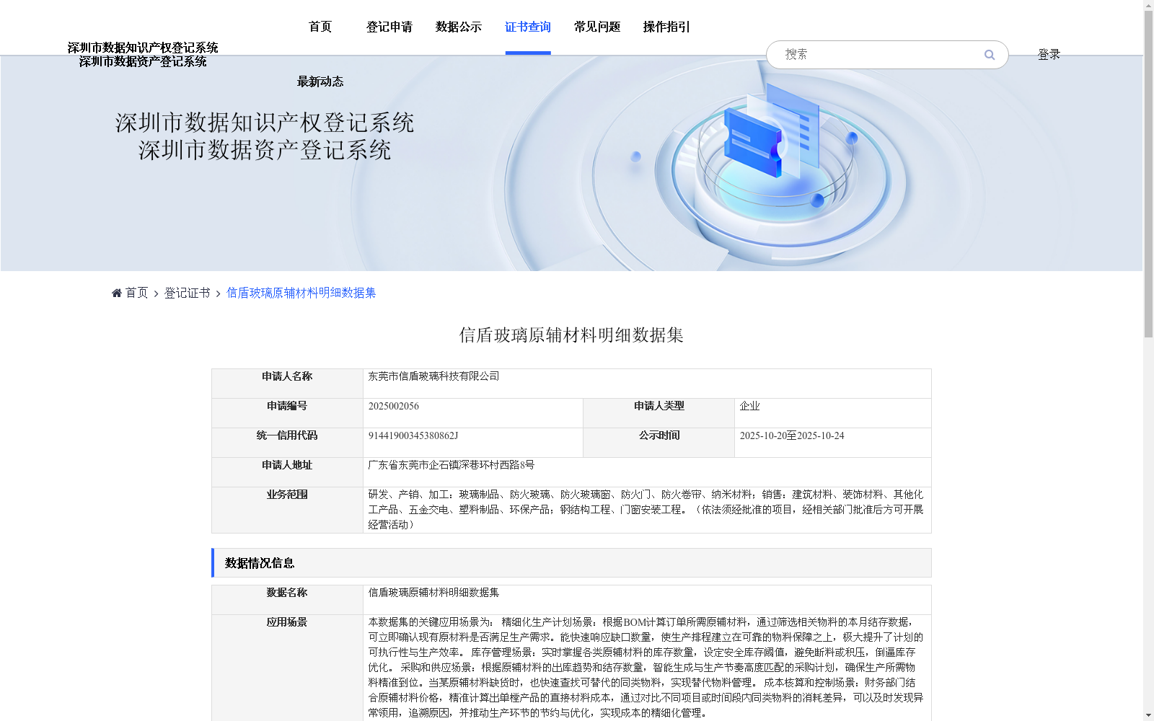
Task: Click the 公示时间 label cell
Action: tap(659, 443)
